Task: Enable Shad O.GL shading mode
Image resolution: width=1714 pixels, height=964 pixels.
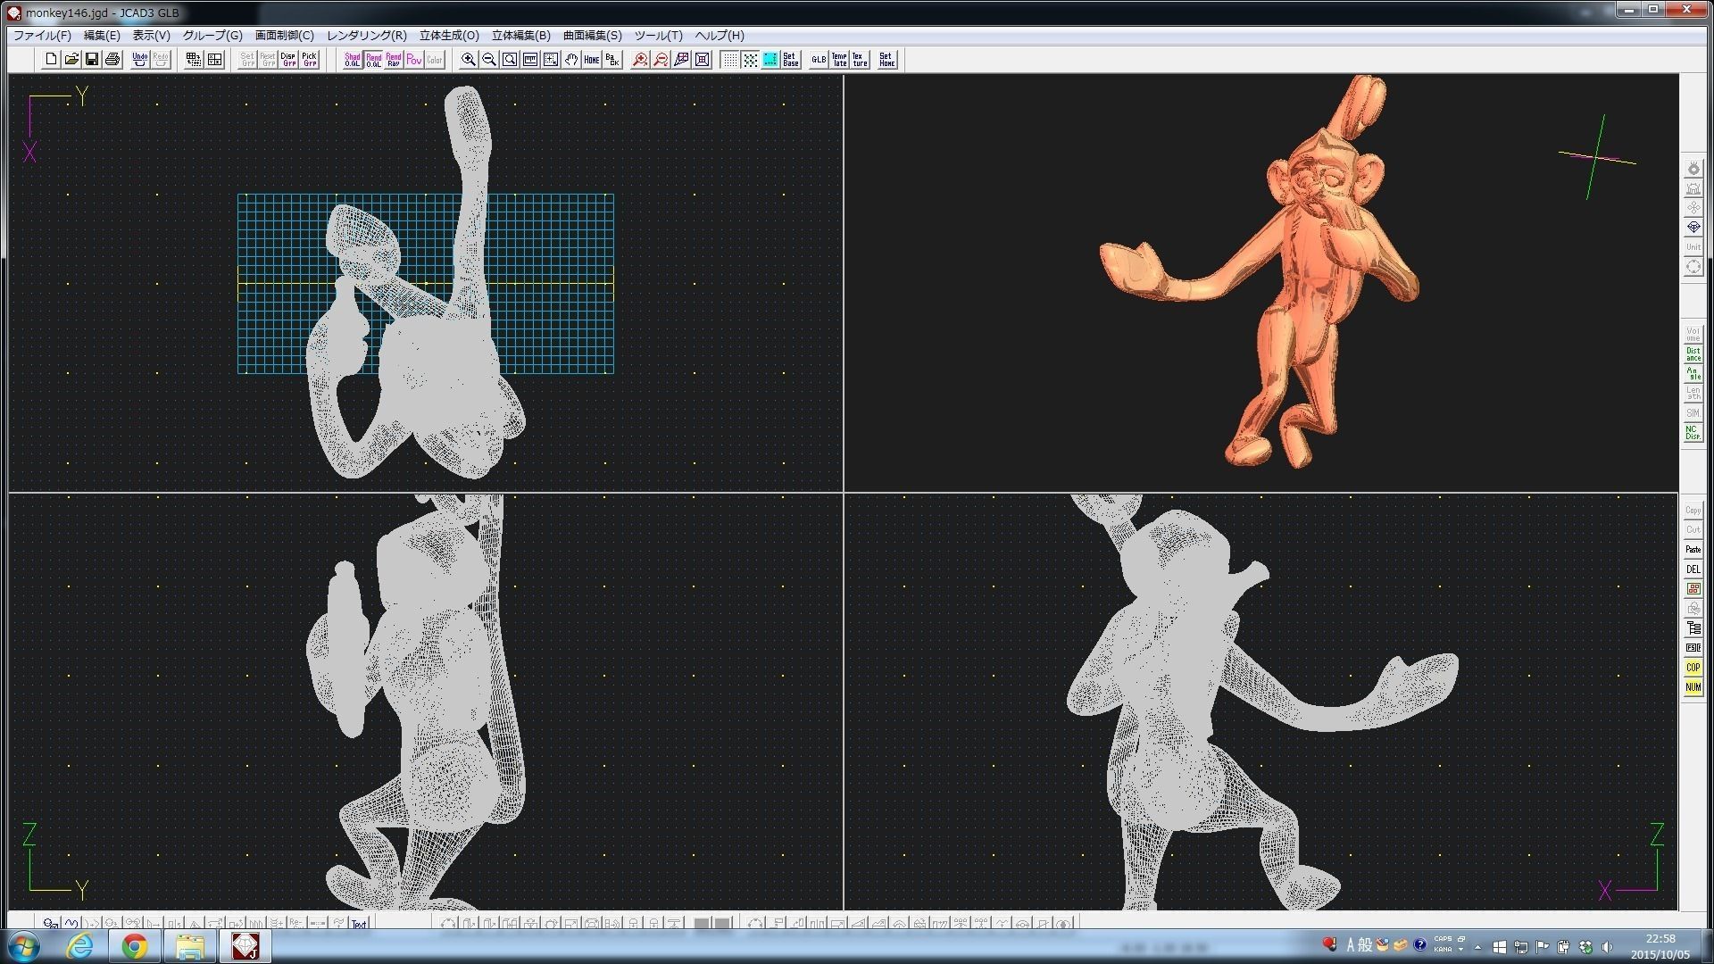Action: pos(353,60)
